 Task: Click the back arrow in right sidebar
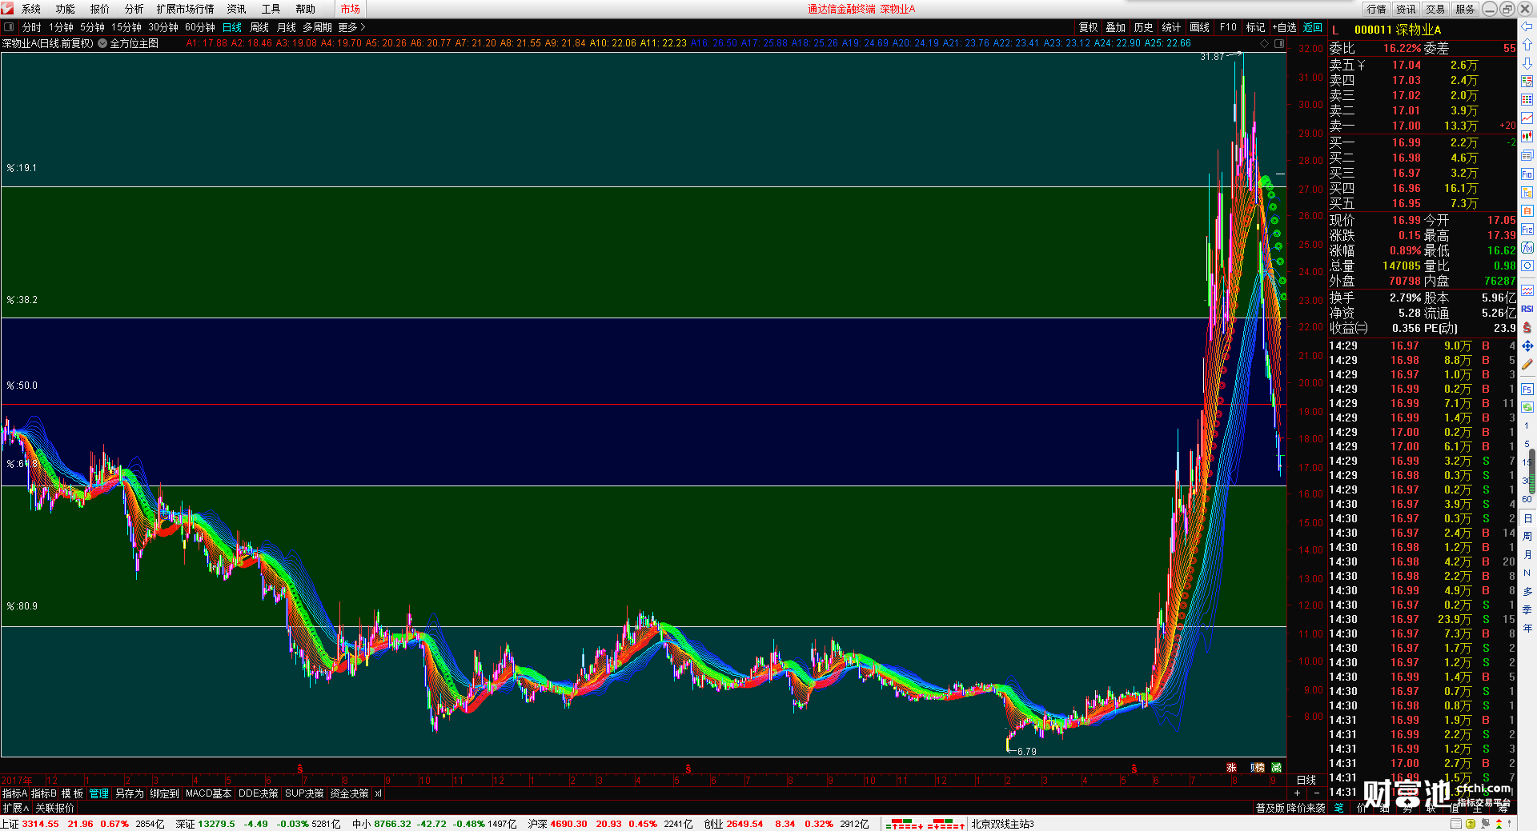[1527, 26]
